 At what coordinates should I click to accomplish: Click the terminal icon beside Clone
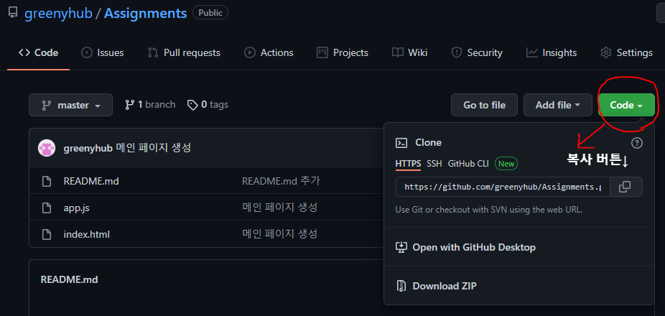pyautogui.click(x=401, y=143)
